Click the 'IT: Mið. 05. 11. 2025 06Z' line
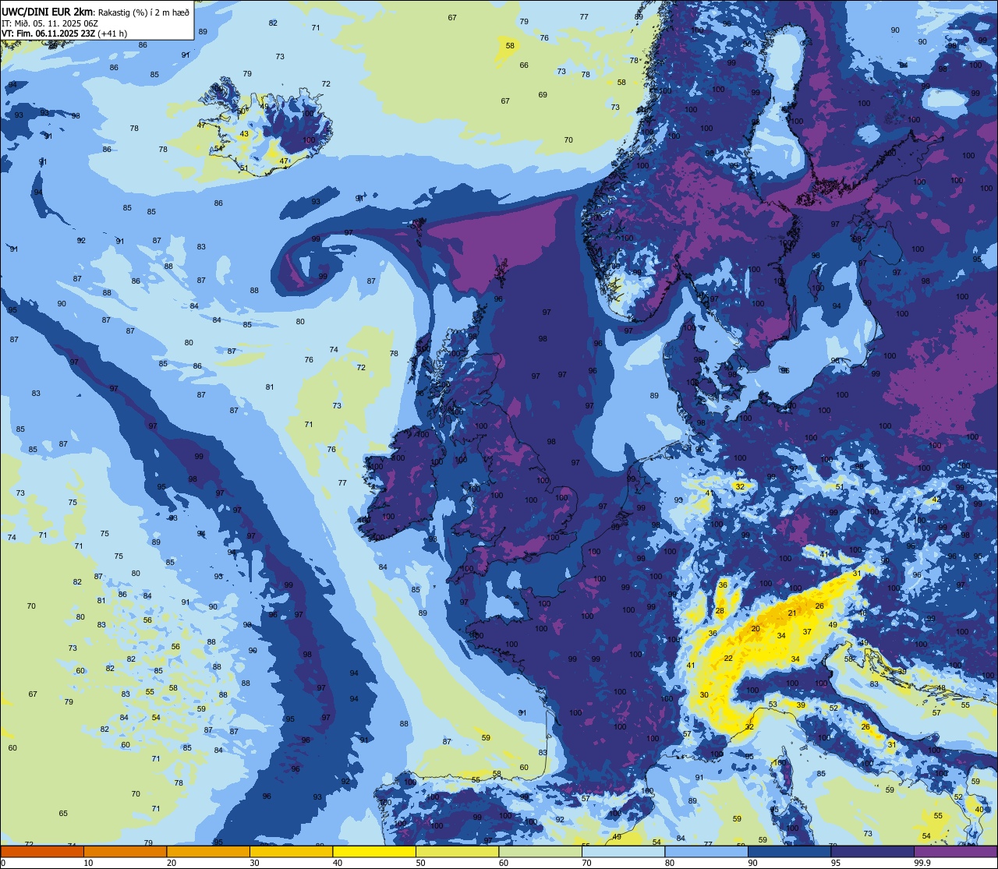 (50, 23)
